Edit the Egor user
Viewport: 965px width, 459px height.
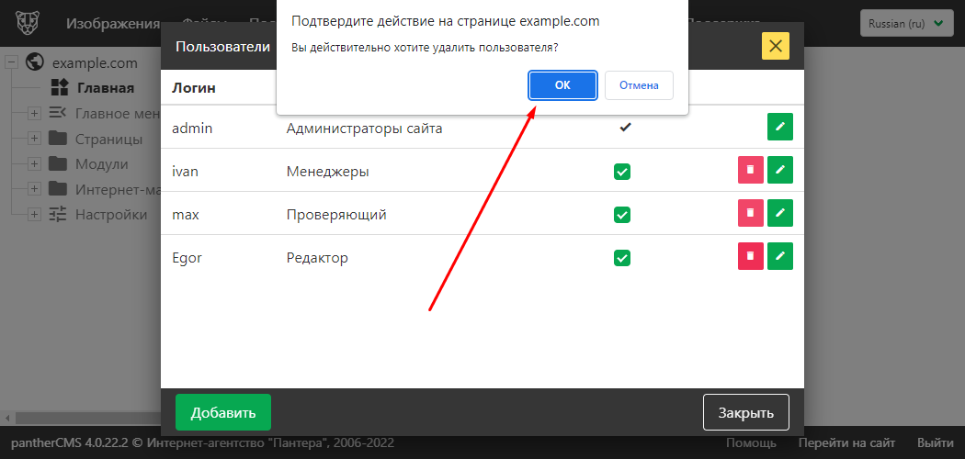(780, 256)
